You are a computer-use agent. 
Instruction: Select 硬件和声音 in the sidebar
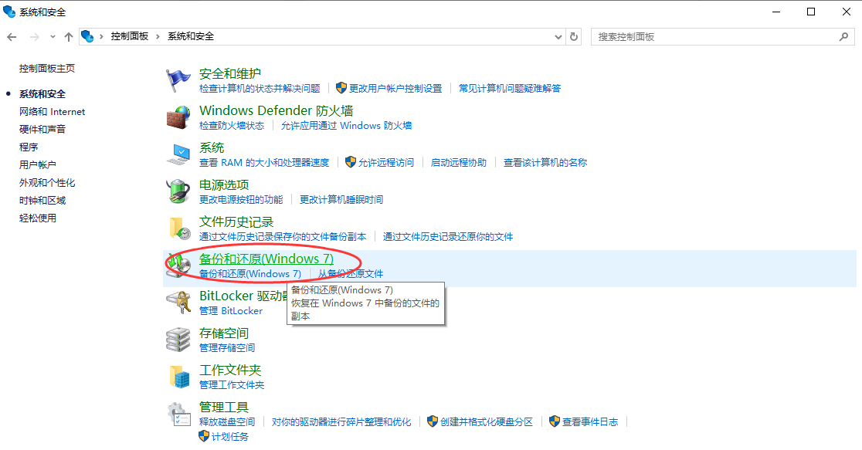[x=42, y=129]
